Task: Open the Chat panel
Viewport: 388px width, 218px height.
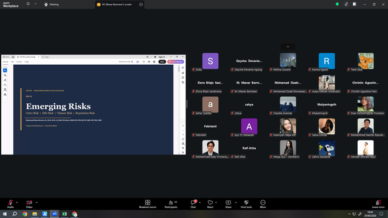Action: 193,204
